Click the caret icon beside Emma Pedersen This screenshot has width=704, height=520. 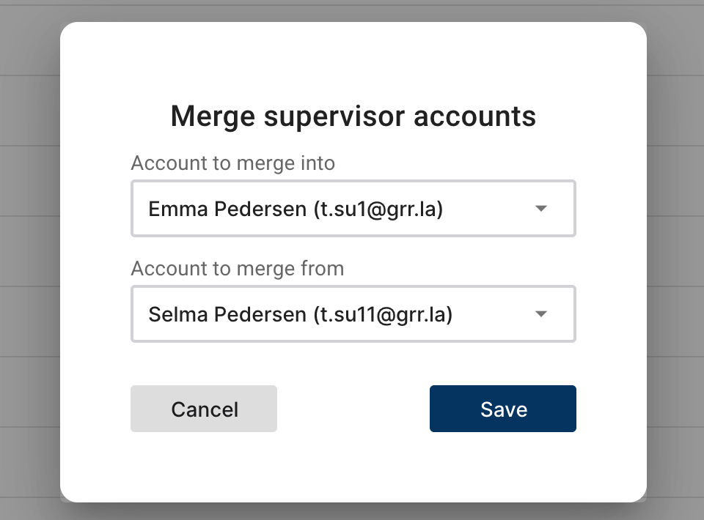(541, 209)
